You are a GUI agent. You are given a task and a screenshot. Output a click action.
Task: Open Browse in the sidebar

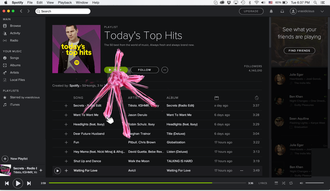tap(15, 26)
